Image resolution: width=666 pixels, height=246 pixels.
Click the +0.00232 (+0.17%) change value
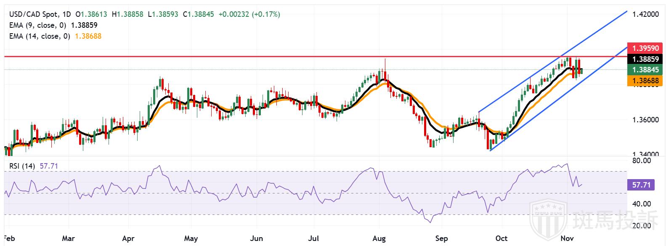tap(249, 14)
